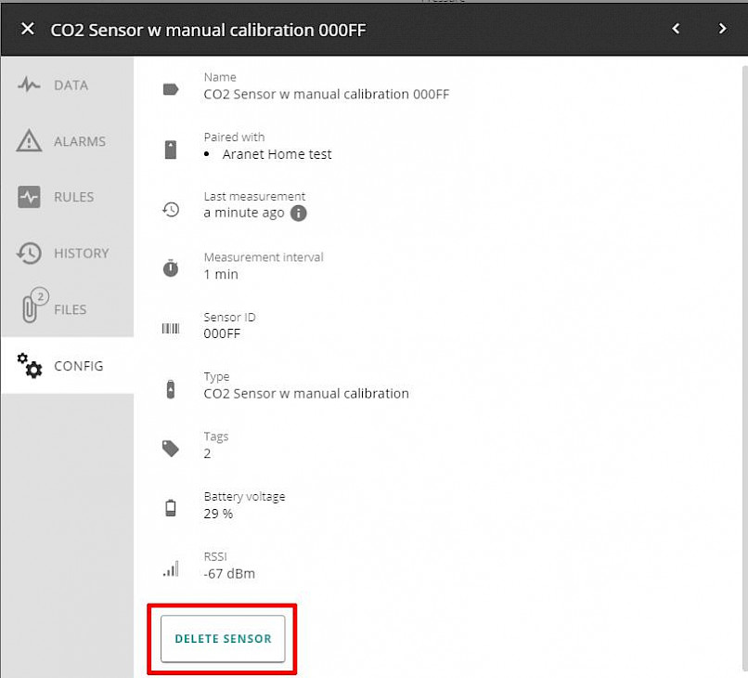This screenshot has width=748, height=678.
Task: Click the sensor name field value
Action: click(327, 94)
